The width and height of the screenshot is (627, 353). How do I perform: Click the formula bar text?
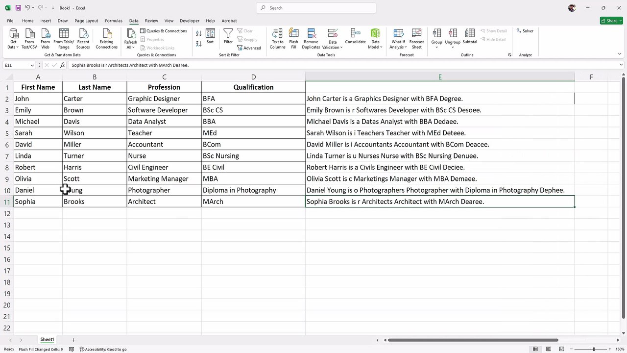[130, 65]
